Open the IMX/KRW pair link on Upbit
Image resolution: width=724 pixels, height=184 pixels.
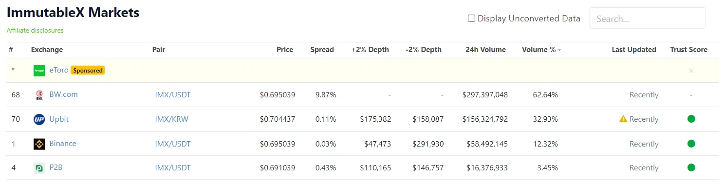pyautogui.click(x=171, y=119)
